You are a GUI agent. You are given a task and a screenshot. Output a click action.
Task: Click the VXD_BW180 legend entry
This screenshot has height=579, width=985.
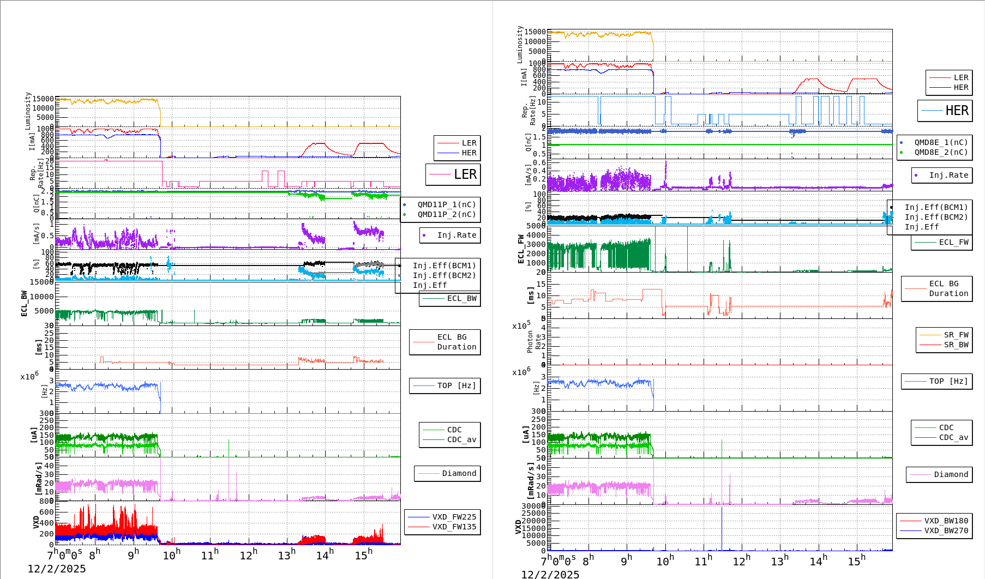[x=946, y=521]
